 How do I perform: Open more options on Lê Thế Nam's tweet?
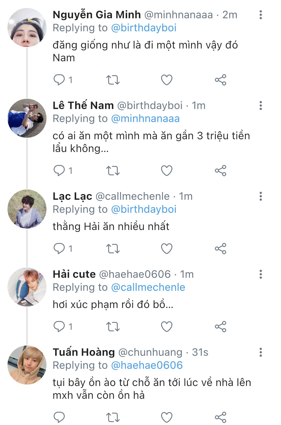click(x=261, y=106)
